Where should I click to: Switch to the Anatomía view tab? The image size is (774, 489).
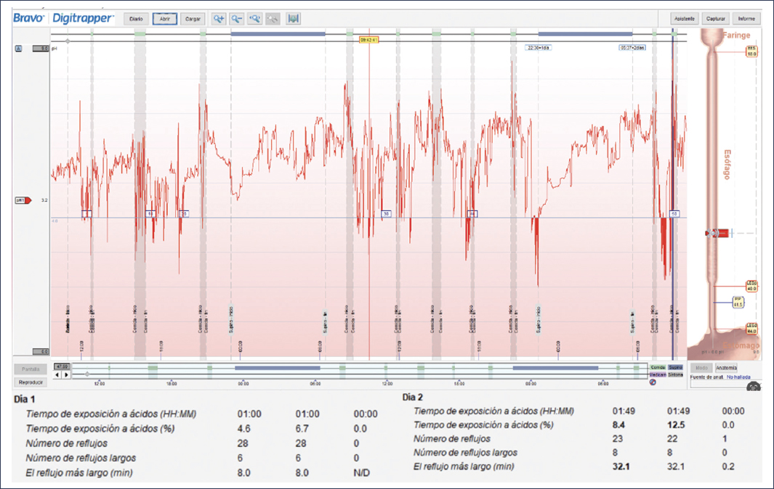(726, 368)
